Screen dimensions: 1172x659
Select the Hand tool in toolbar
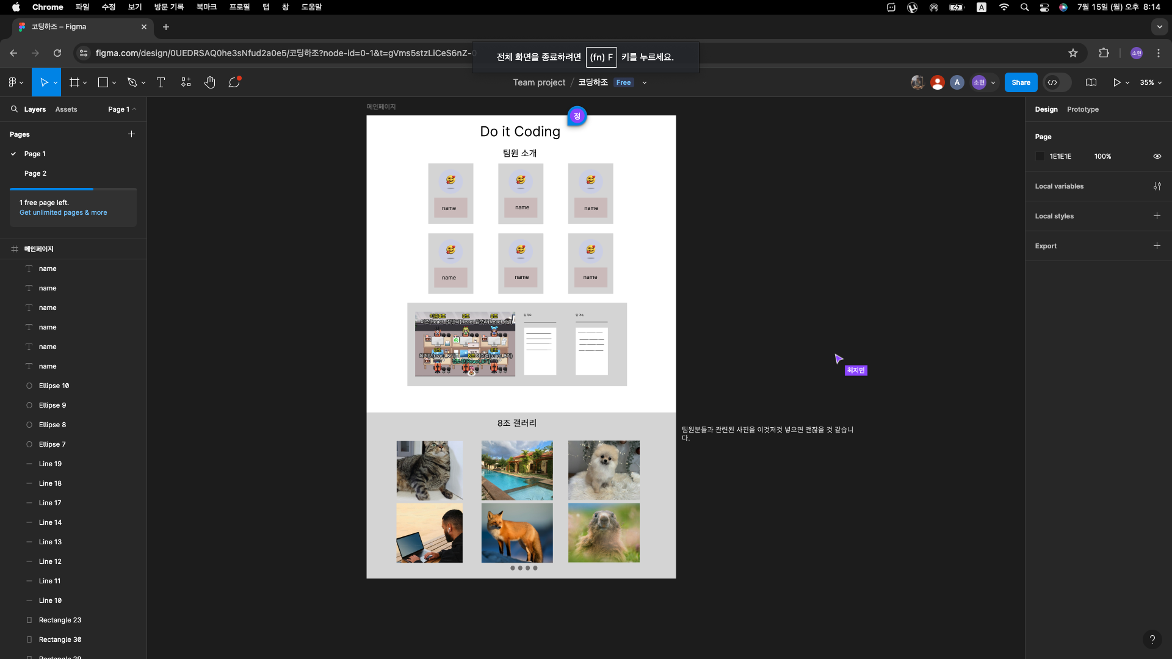209,82
